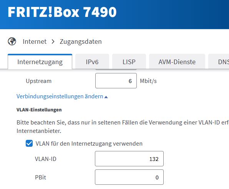229x189 pixels.
Task: Uncheck VLAN für den Internetzugang verwenden
Action: point(29,143)
